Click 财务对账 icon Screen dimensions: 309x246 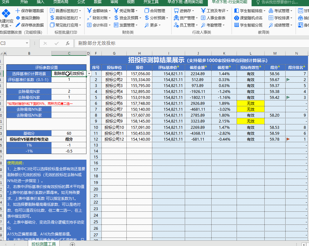point(89,18)
